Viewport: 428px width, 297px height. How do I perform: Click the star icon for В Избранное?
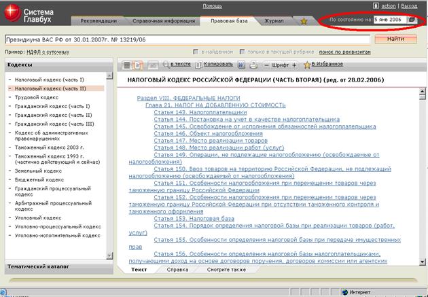[x=307, y=65]
